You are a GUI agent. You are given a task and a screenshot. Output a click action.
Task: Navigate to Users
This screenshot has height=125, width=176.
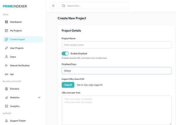coord(23,57)
